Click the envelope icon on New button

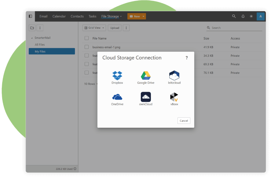[131, 16]
